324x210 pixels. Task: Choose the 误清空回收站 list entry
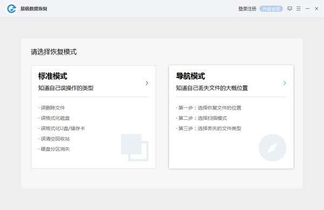click(54, 139)
